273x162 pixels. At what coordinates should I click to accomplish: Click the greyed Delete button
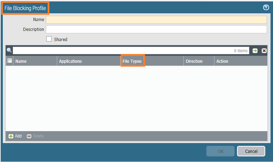click(35, 136)
